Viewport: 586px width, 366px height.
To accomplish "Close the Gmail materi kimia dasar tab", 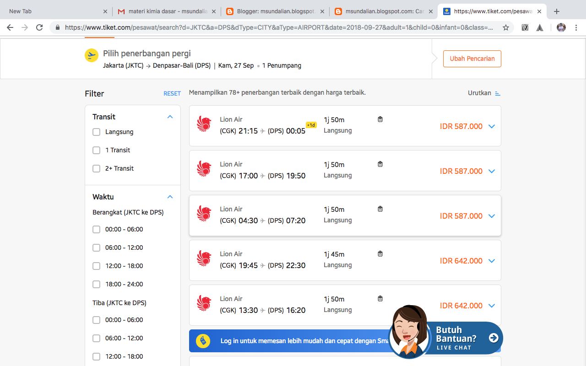I will pos(213,11).
